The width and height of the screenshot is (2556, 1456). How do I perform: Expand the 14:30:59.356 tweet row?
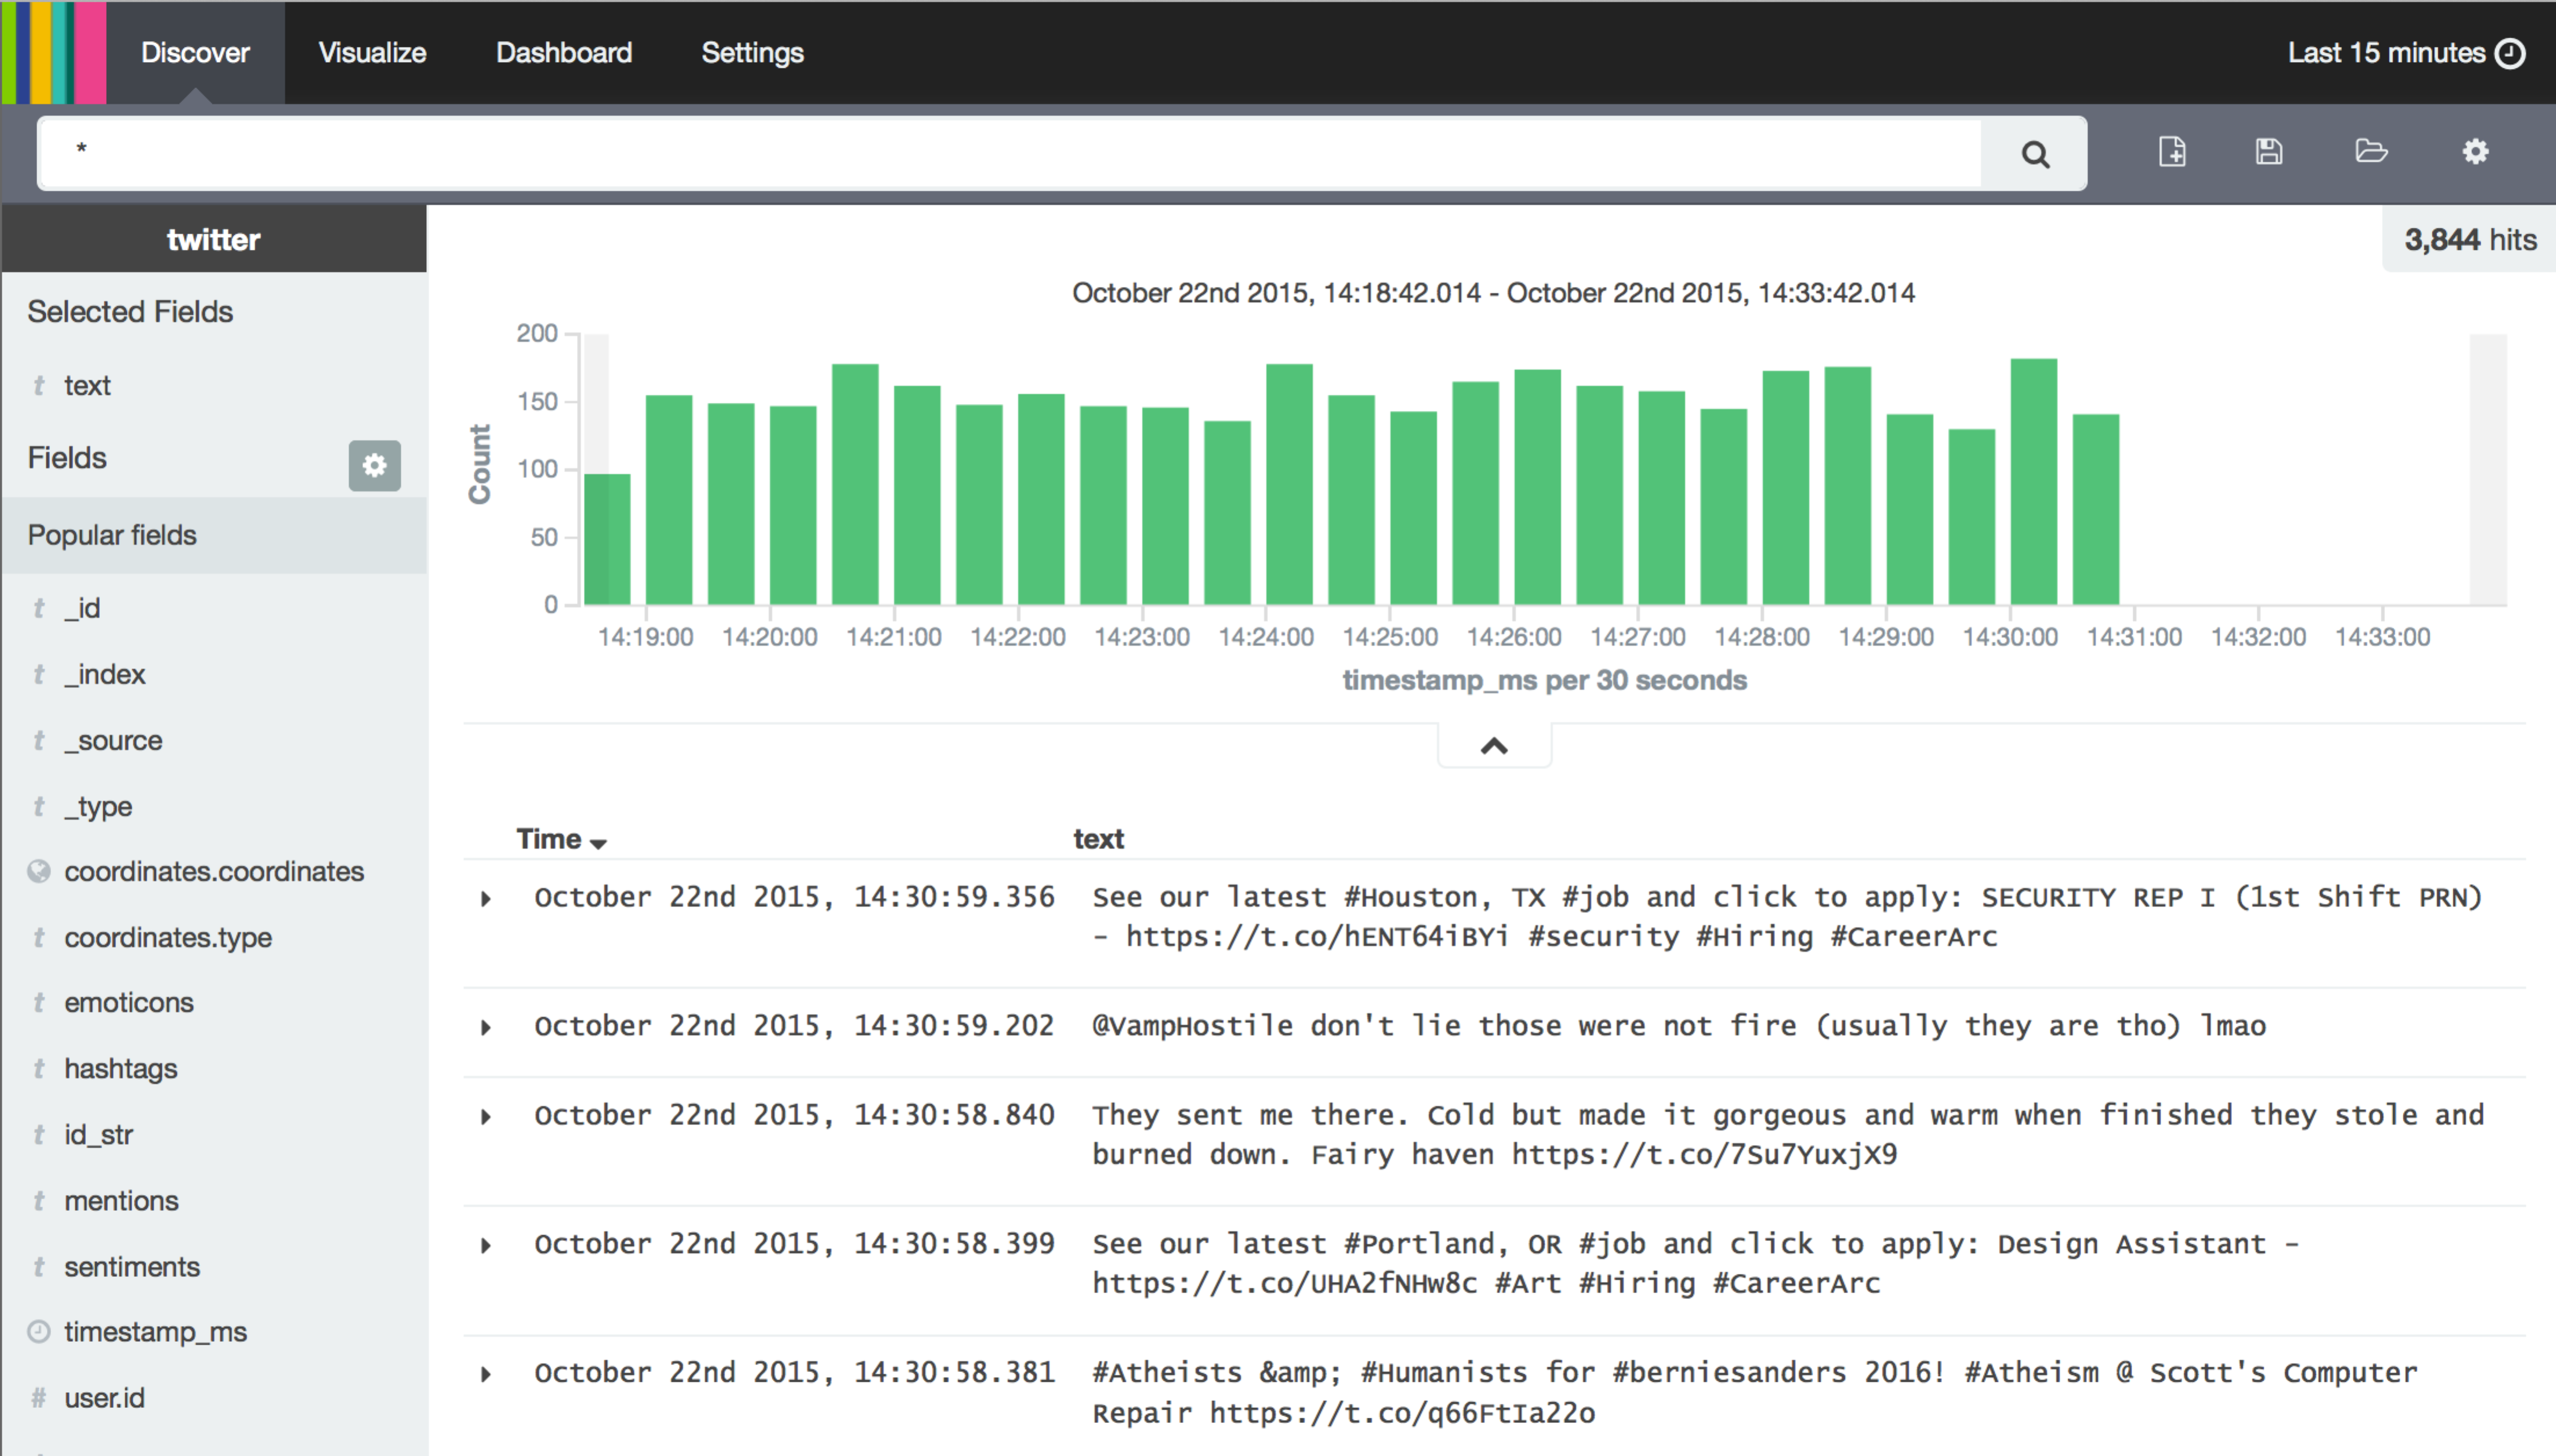(486, 899)
